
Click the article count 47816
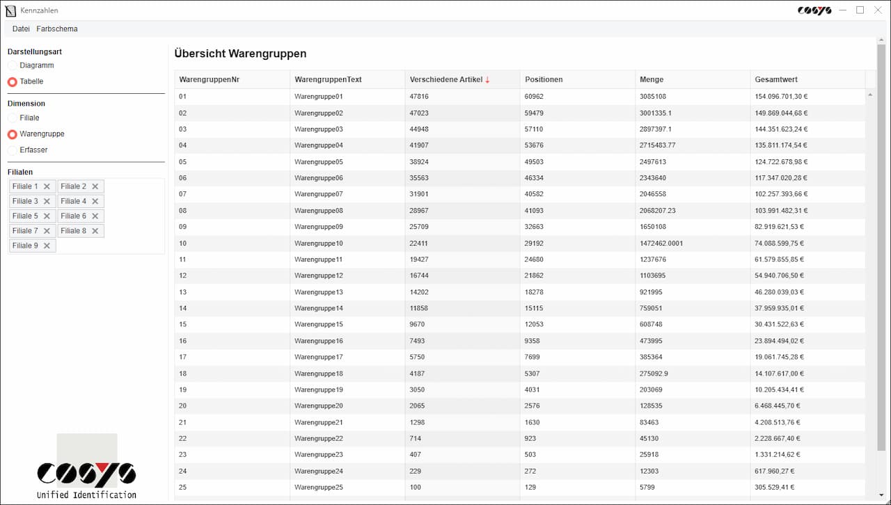coord(419,97)
